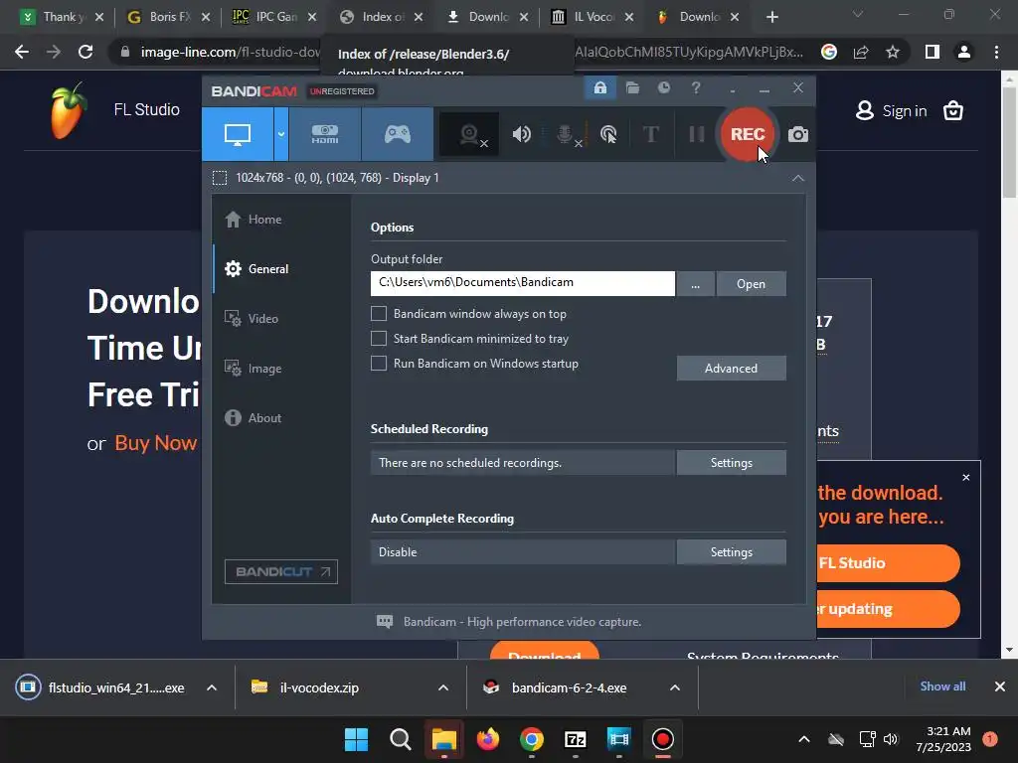Open Bandicam help question mark
Image resolution: width=1018 pixels, height=763 pixels.
(695, 87)
